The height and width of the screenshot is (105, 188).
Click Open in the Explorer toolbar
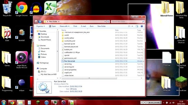[x=52, y=26]
